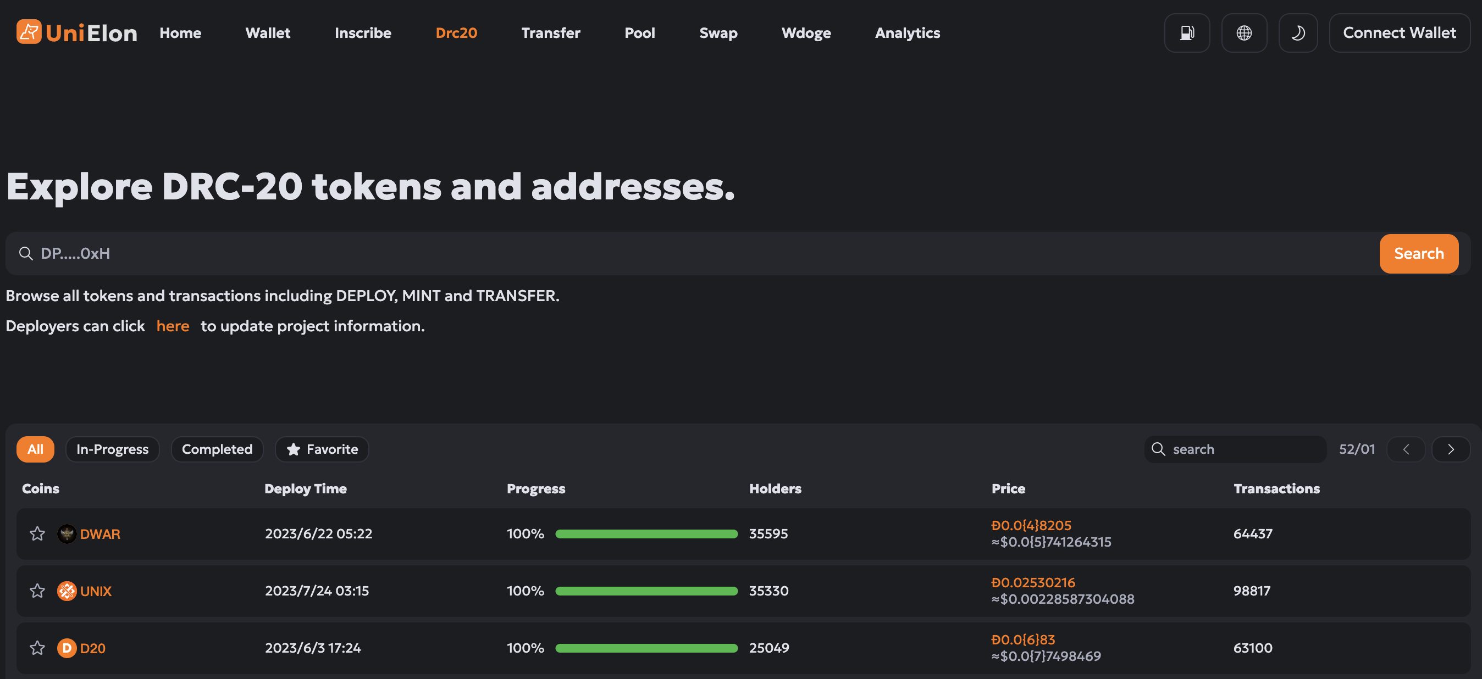Click the Connect Wallet button
The height and width of the screenshot is (679, 1482).
1398,33
